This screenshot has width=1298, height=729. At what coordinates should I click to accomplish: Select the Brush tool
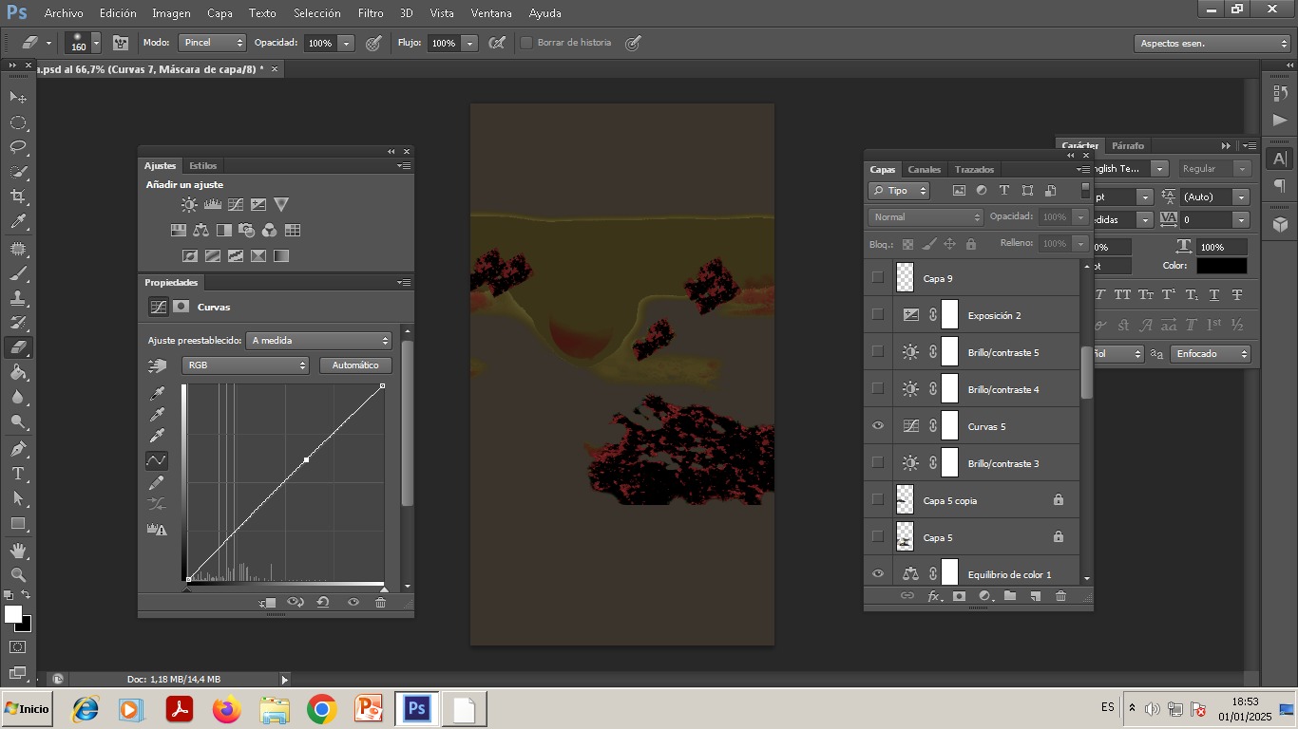pyautogui.click(x=18, y=273)
